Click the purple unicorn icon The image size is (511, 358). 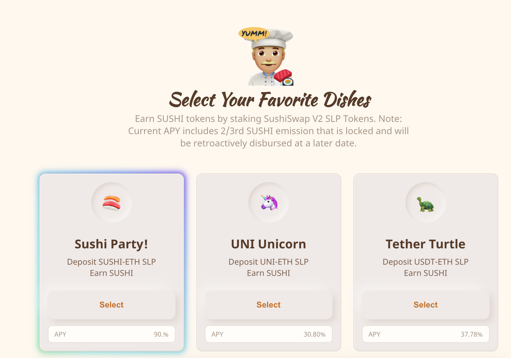pos(269,203)
